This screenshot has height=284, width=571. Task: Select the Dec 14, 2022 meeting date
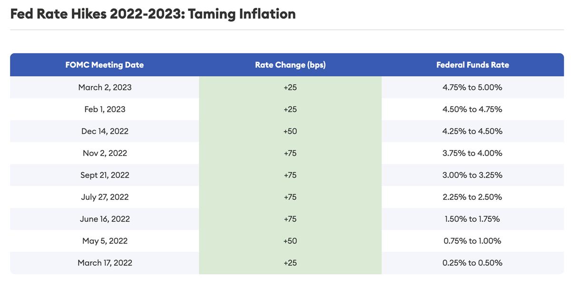click(105, 131)
